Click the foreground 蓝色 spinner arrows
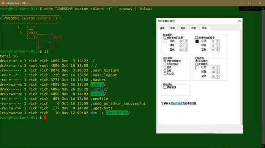The width and height of the screenshot is (265, 148). coord(186,50)
